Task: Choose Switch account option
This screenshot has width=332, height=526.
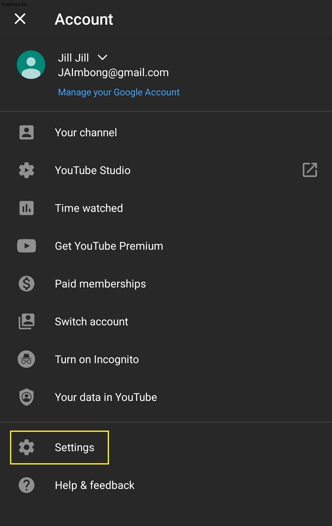Action: (166, 321)
